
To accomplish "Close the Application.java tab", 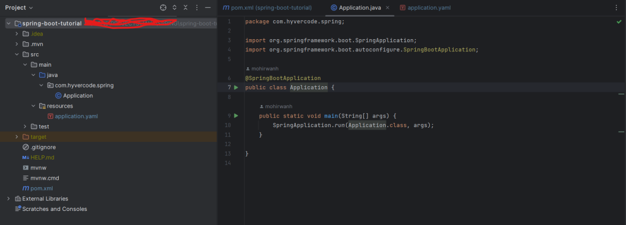I will 387,7.
